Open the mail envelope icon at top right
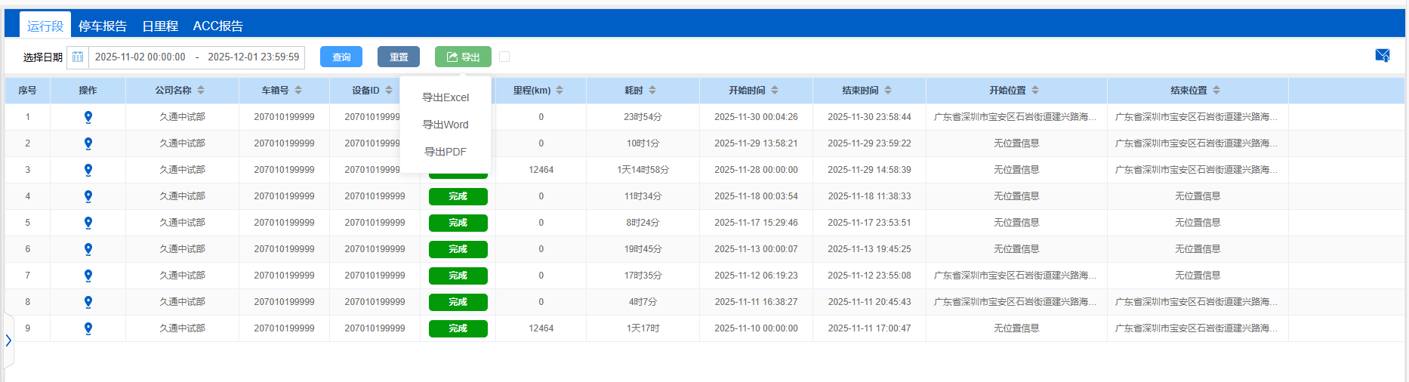Screen dimensions: 1409x382 click(1382, 56)
